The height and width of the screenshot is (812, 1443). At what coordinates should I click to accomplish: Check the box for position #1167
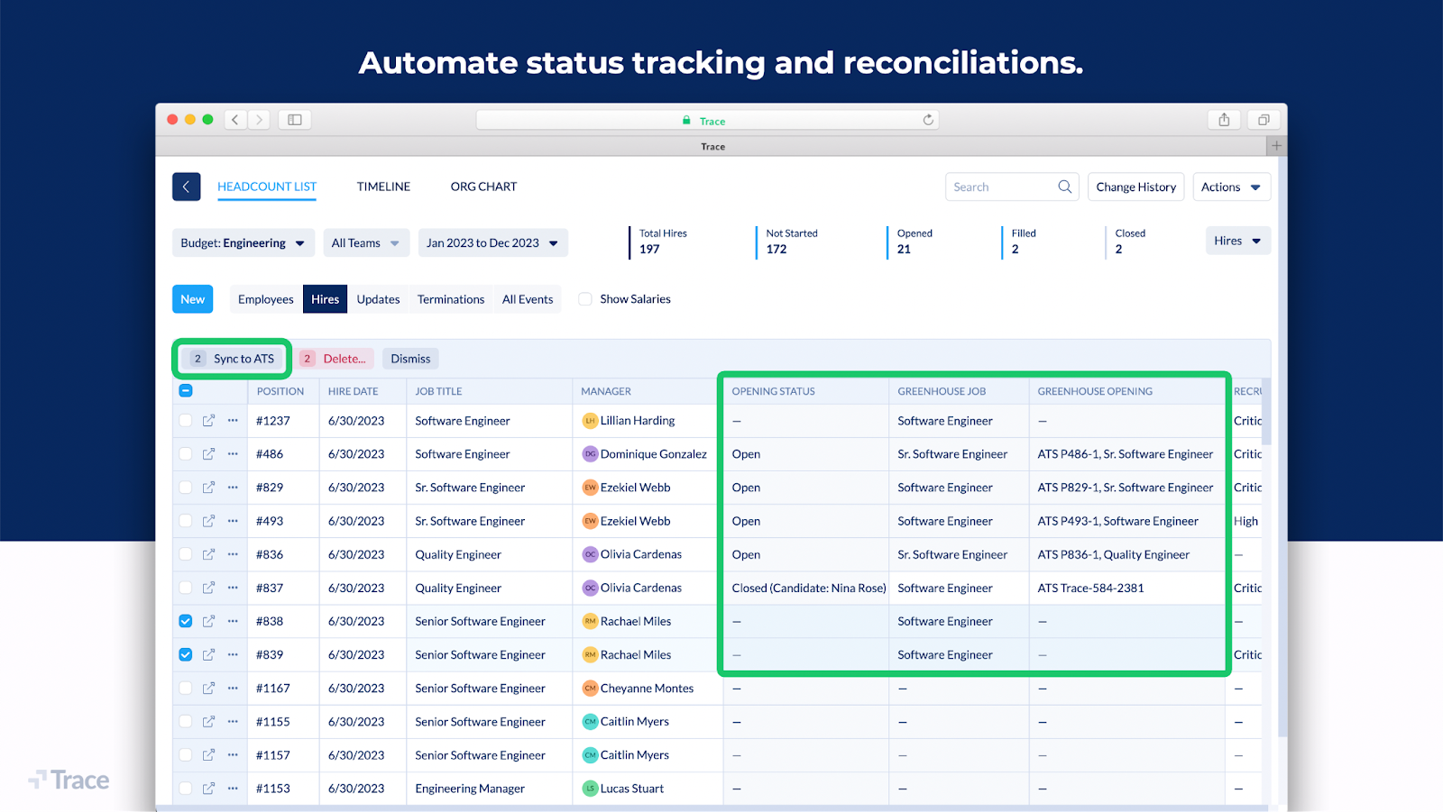186,688
